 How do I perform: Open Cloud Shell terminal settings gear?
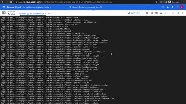[x=152, y=13]
